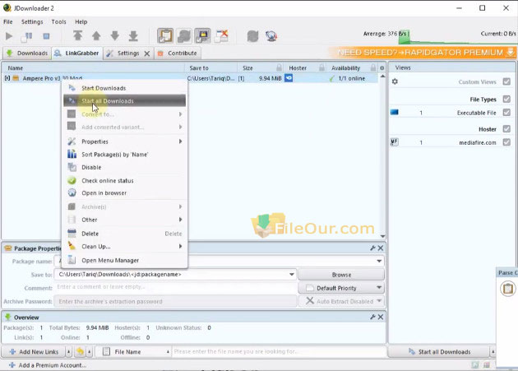Viewport: 518px width, 371px height.
Task: Open the Add New Links dropdown arrow
Action: tap(69, 352)
